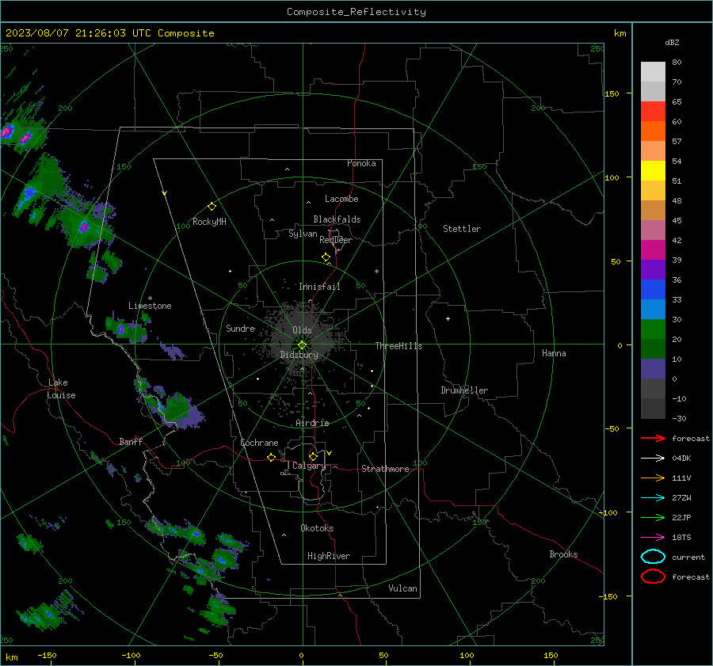Click the HighRiver town label
Image resolution: width=713 pixels, height=666 pixels.
pyautogui.click(x=329, y=556)
